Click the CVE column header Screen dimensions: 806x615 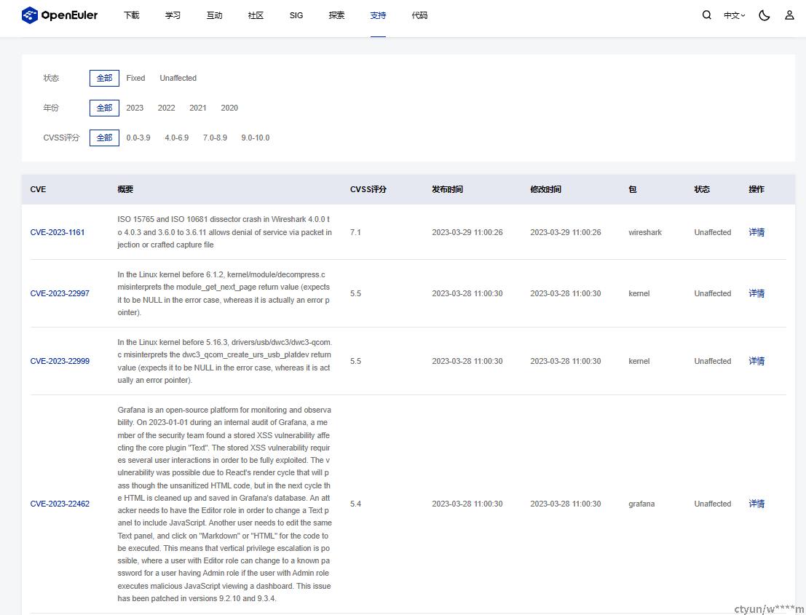coord(38,189)
